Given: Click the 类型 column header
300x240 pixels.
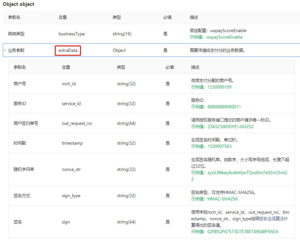Looking at the screenshot, I should click(x=117, y=17).
